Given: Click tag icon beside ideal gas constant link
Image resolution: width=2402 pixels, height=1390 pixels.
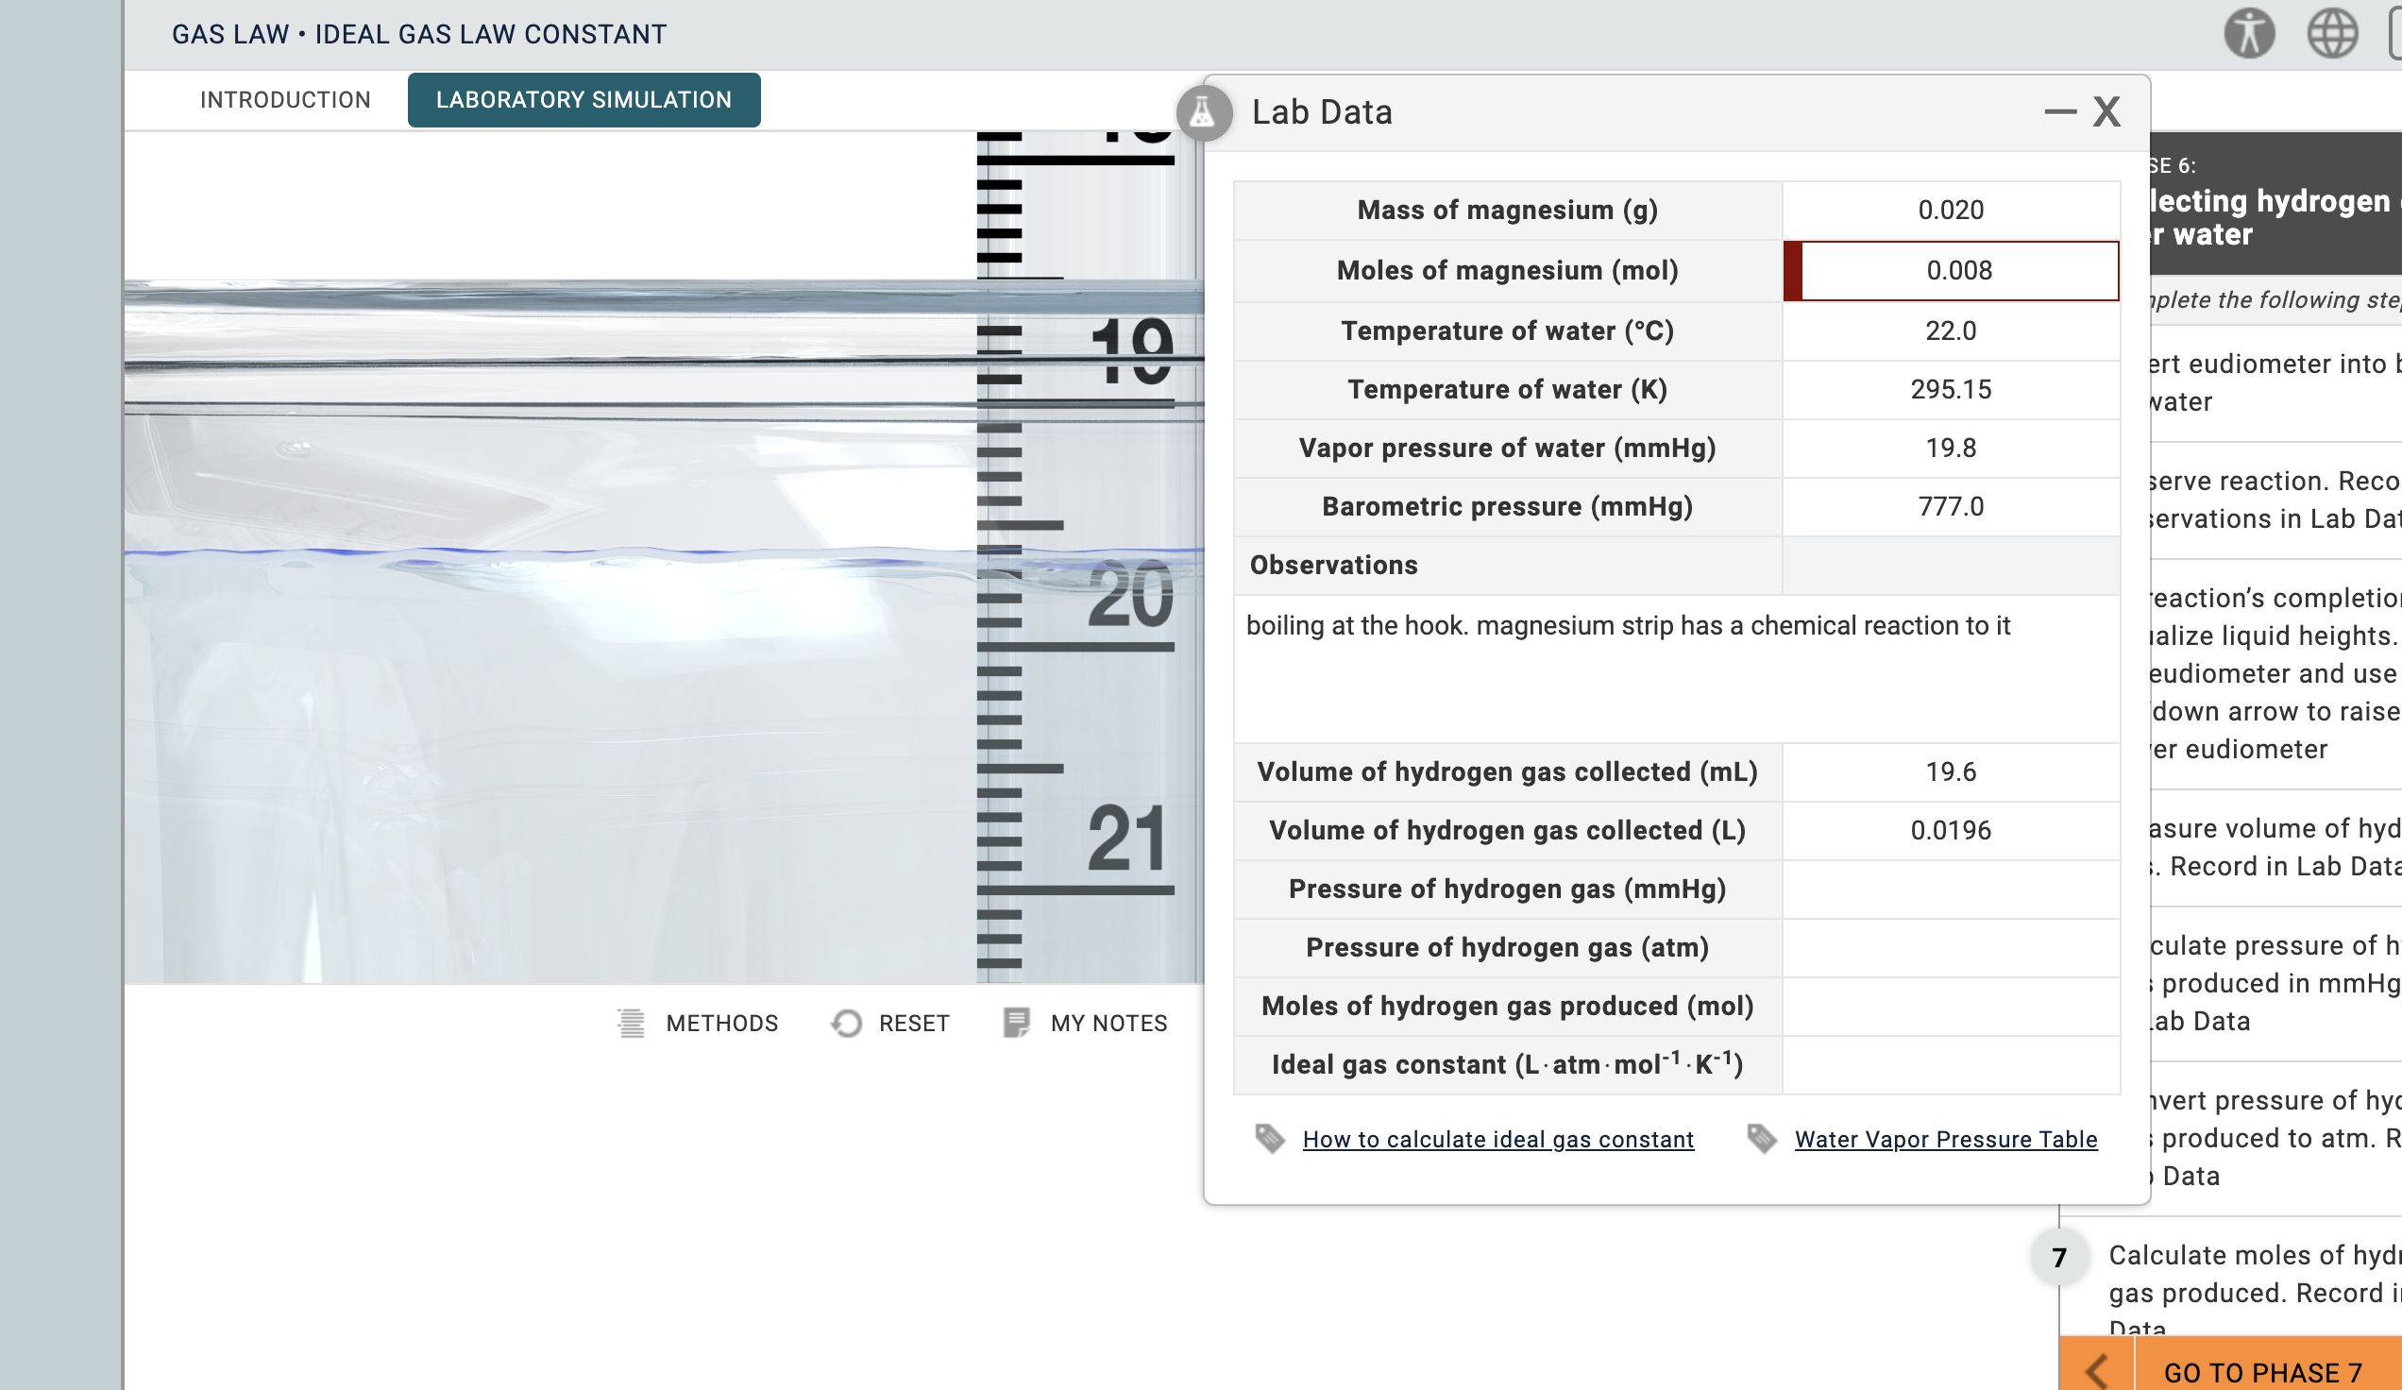Looking at the screenshot, I should tap(1270, 1138).
